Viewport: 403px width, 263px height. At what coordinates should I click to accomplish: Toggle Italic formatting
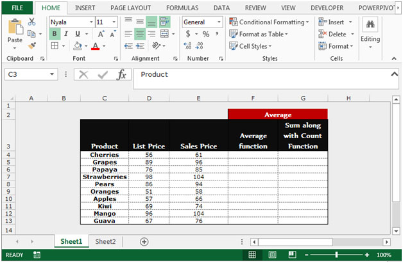click(x=66, y=34)
